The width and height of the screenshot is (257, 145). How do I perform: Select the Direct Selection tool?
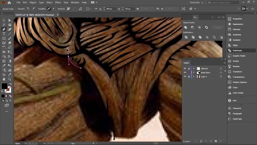(x=10, y=21)
